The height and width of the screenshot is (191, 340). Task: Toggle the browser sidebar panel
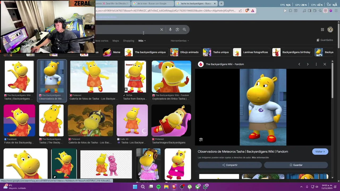[x=309, y=11]
